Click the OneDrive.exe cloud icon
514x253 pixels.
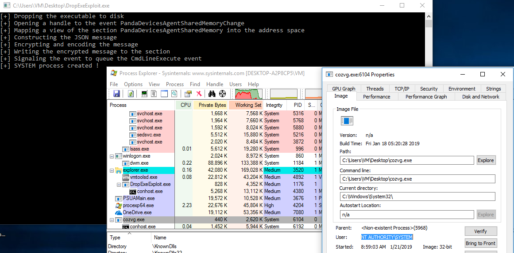119,212
